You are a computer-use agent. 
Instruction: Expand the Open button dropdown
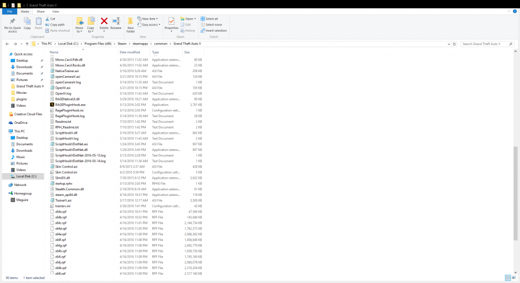(195, 19)
